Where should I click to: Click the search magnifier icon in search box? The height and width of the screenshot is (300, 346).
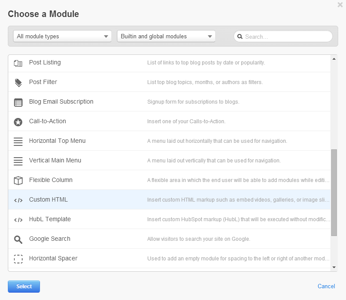coord(240,37)
